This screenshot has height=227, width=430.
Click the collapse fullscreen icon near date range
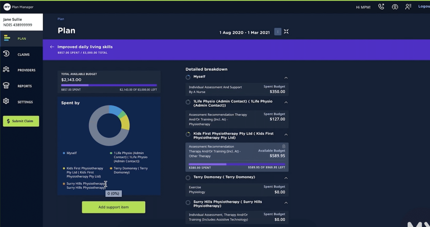pyautogui.click(x=286, y=31)
